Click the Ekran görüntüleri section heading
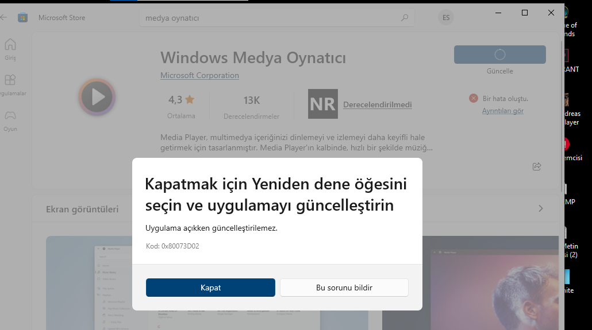 click(82, 209)
